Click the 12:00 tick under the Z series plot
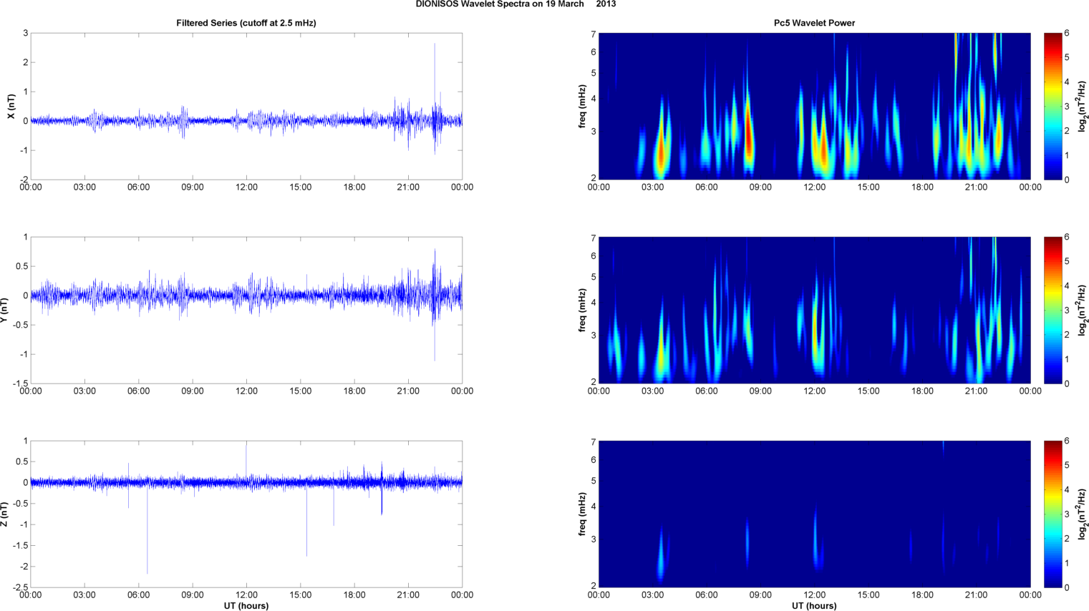The height and width of the screenshot is (611, 1089). coord(246,595)
